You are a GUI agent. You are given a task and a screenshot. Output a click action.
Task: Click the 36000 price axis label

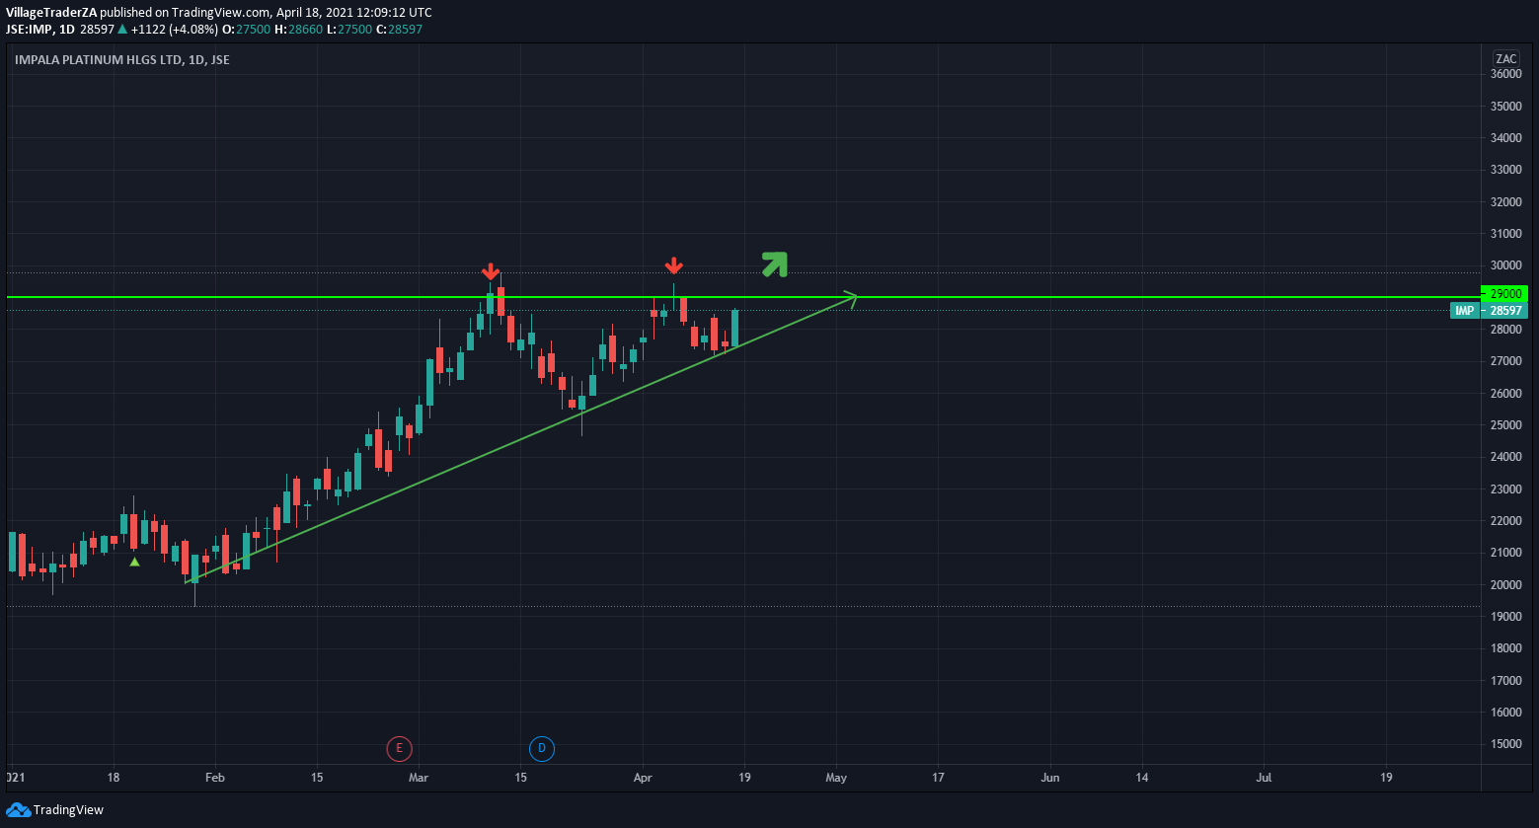(x=1505, y=75)
